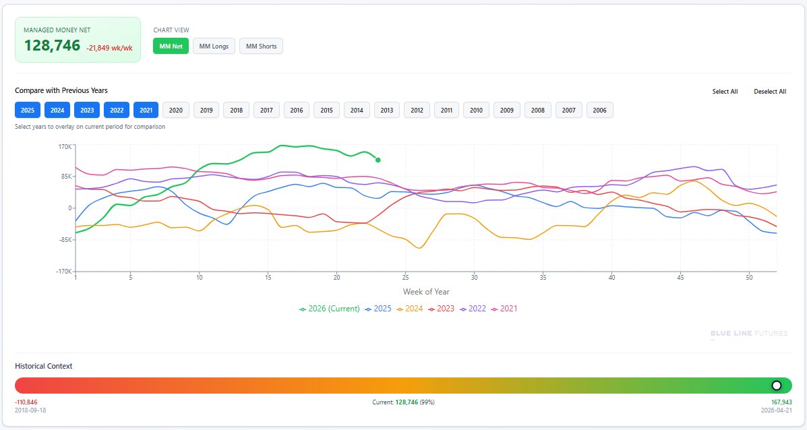This screenshot has height=430, width=807.
Task: Switch chart view to MM Longs
Action: 214,47
